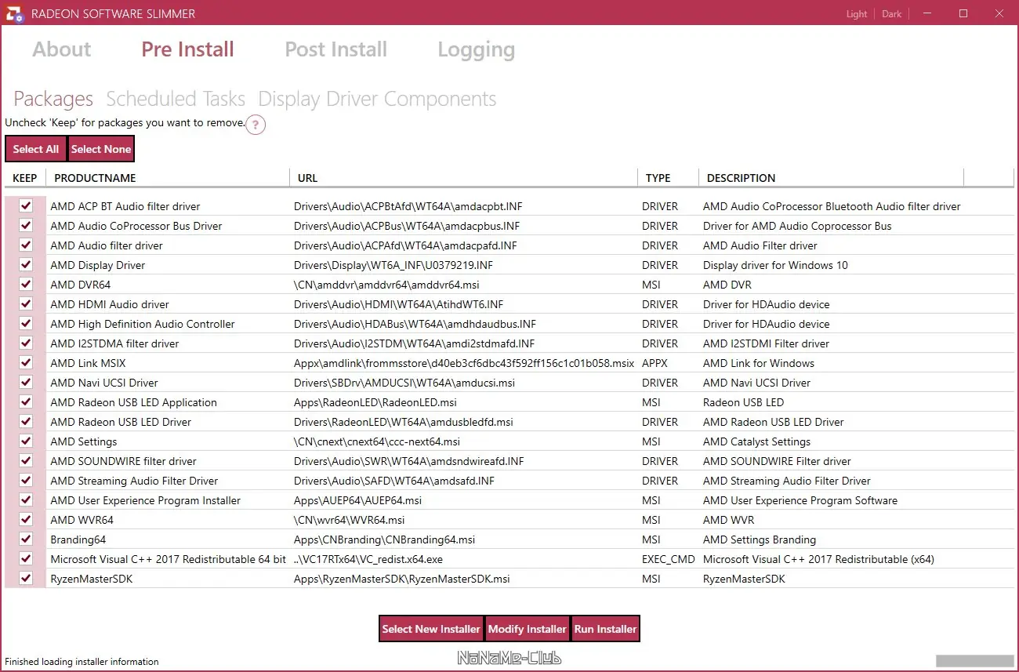
Task: Select AMD High Definition Audio Controller name
Action: (x=143, y=324)
